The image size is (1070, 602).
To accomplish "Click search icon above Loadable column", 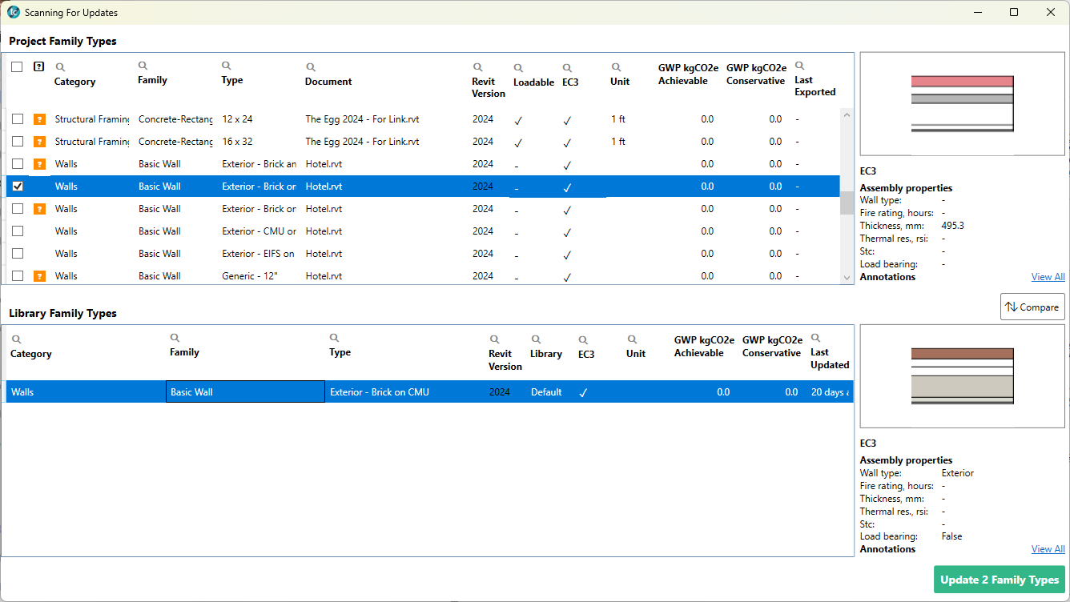I will pyautogui.click(x=518, y=68).
